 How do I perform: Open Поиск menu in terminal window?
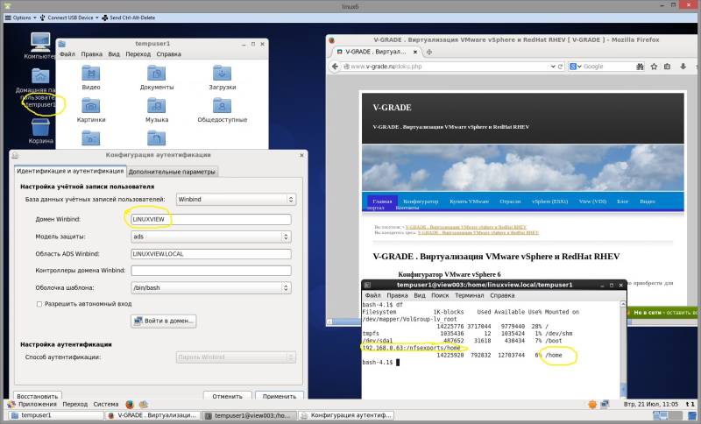(x=440, y=295)
